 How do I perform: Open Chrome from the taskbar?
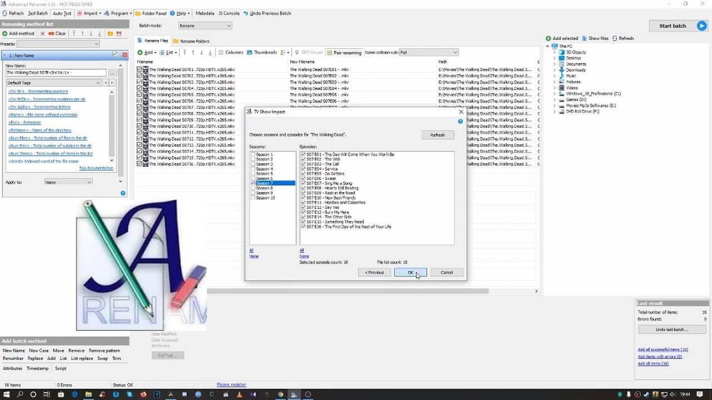pos(280,394)
